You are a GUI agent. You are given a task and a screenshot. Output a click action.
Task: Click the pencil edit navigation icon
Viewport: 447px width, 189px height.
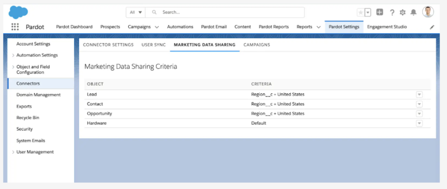(432, 27)
